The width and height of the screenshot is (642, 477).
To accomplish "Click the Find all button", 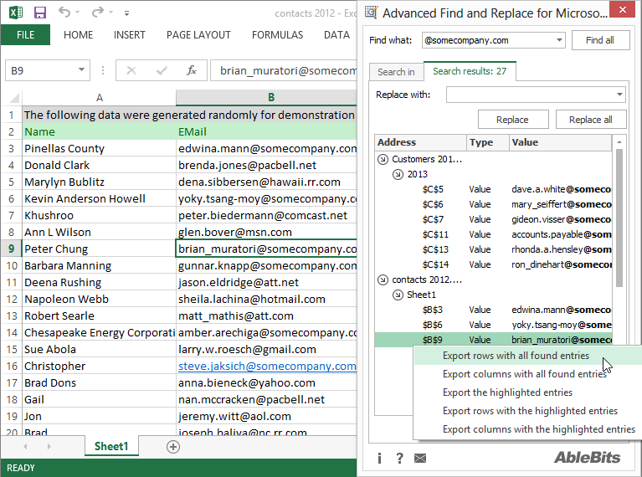I will [600, 40].
